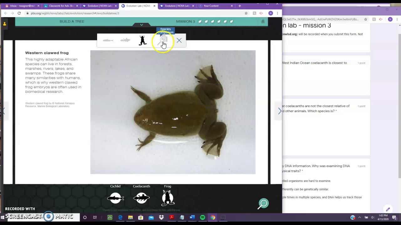This screenshot has width=401, height=225.
Task: Click the pencil edit icon in the form window
Action: 388,209
